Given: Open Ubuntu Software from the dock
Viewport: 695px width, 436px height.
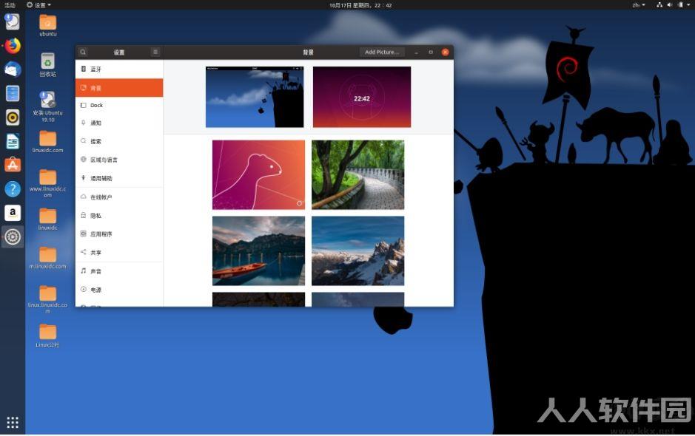Looking at the screenshot, I should (13, 165).
